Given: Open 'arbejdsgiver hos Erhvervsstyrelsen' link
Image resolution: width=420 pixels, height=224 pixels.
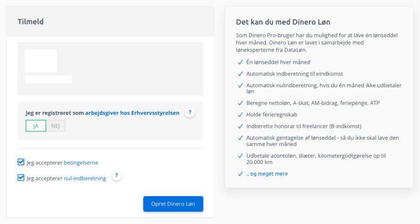Looking at the screenshot, I should coord(132,113).
